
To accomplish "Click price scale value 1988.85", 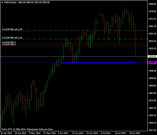I will point(152,4).
